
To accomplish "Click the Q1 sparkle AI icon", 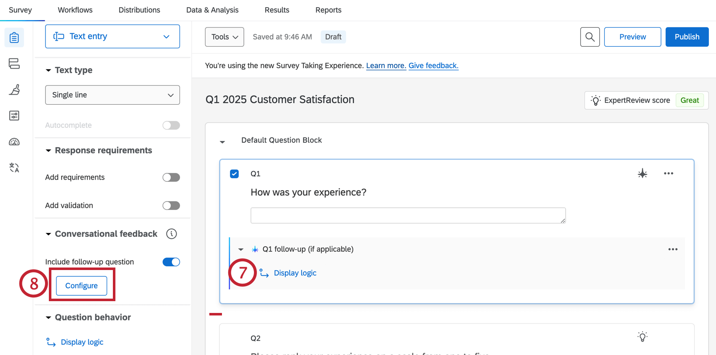I will (x=642, y=173).
